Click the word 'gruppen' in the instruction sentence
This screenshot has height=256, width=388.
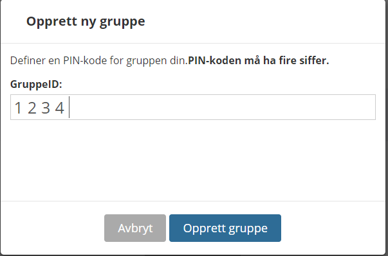pyautogui.click(x=147, y=62)
